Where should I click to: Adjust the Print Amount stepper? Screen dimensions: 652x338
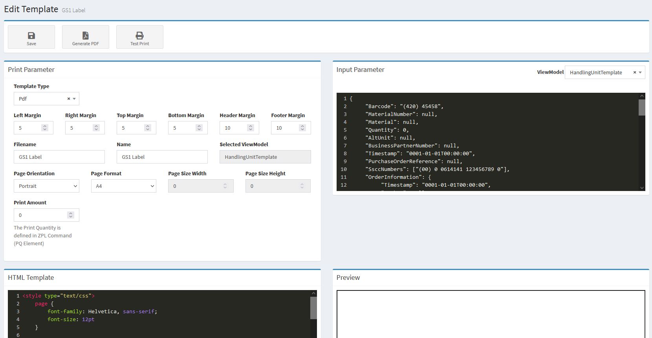pos(71,215)
